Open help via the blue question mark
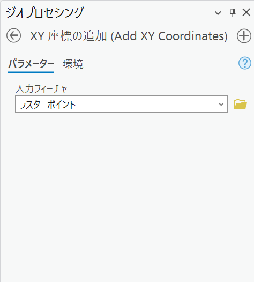 click(x=245, y=63)
